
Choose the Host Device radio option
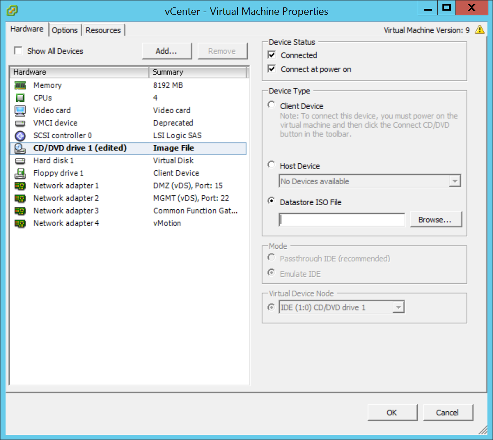[272, 165]
